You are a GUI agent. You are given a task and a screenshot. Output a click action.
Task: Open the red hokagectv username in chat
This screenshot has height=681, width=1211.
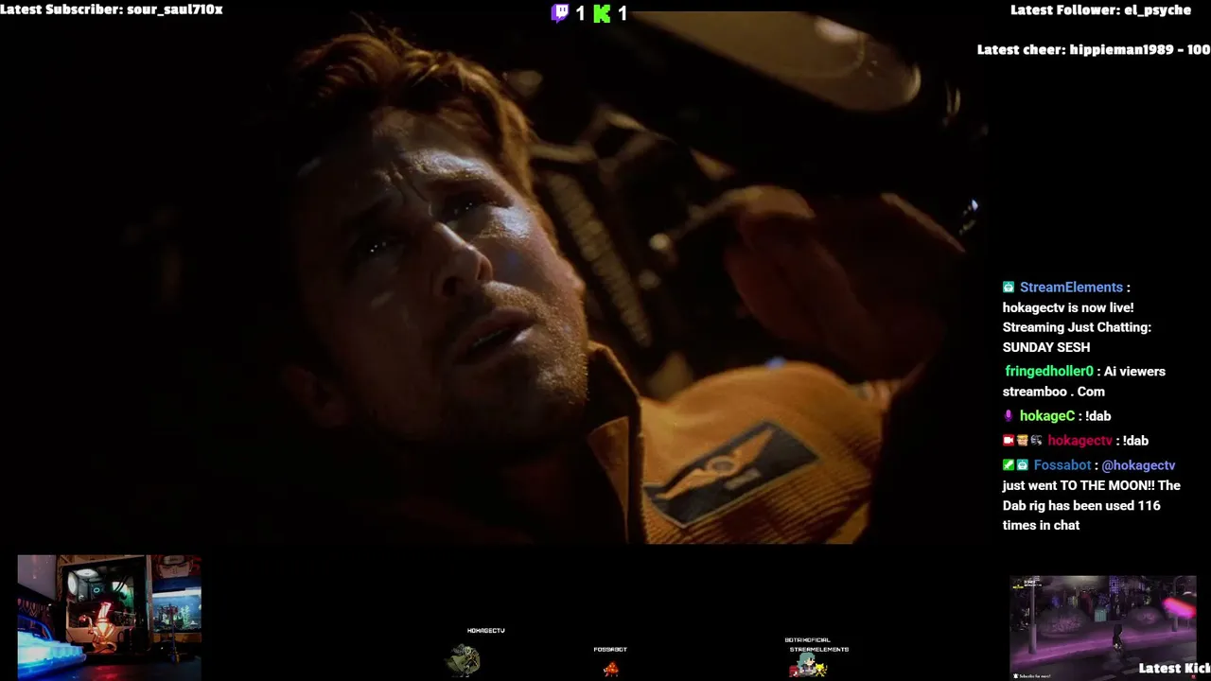(1080, 441)
